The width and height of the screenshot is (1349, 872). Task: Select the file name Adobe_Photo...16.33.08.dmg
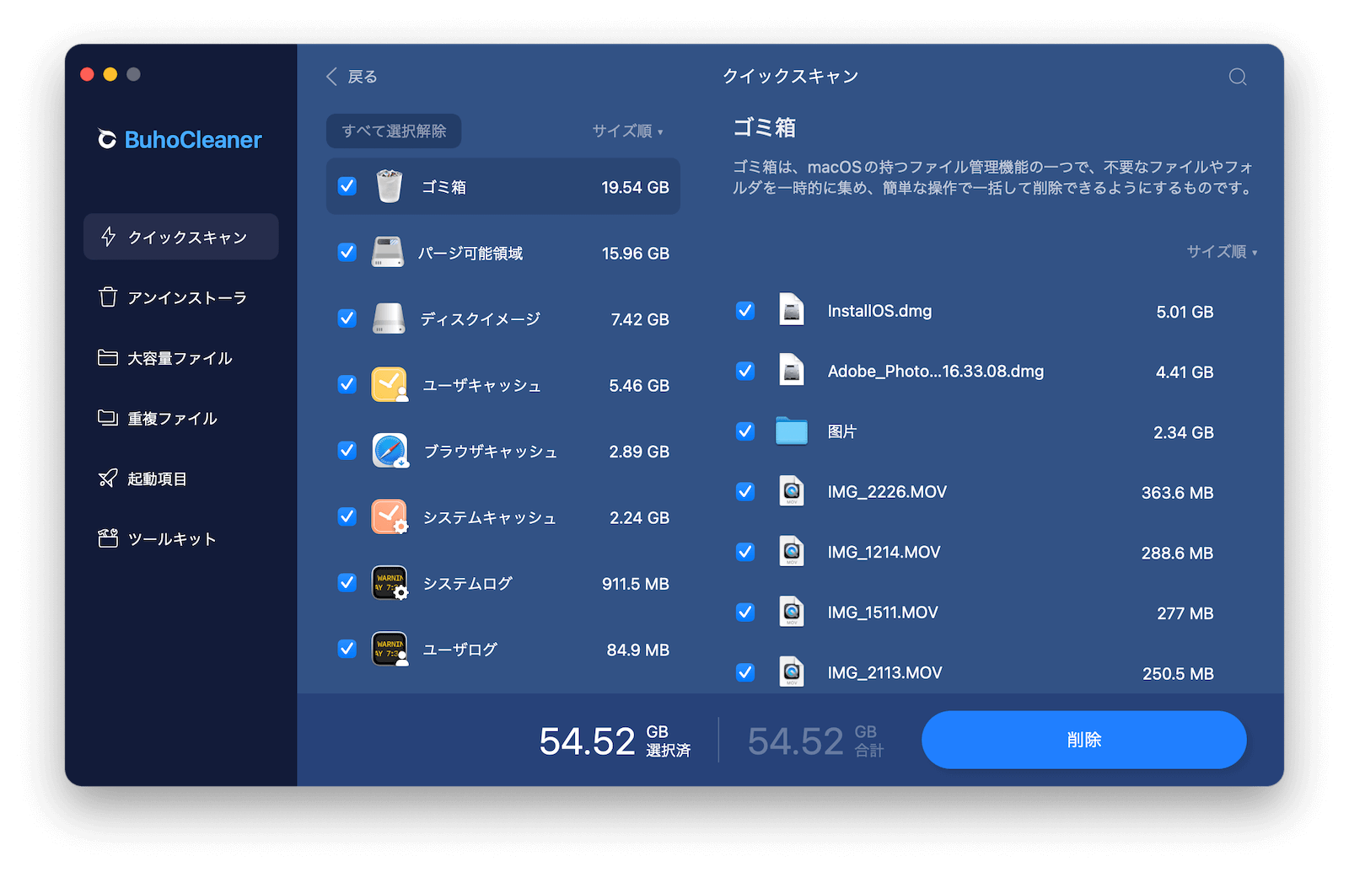936,372
